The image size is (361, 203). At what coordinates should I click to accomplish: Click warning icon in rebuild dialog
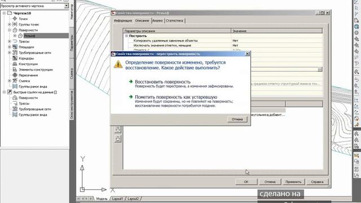click(118, 64)
